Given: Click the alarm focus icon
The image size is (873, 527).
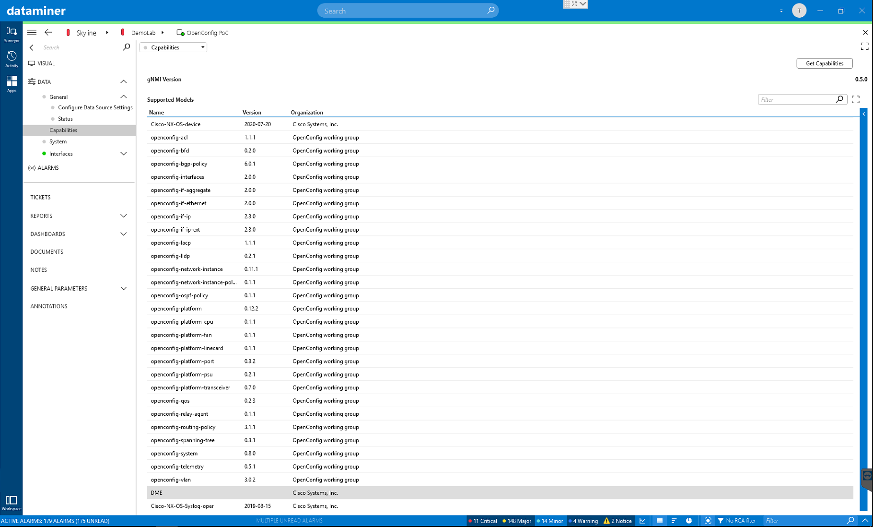Looking at the screenshot, I should point(708,521).
